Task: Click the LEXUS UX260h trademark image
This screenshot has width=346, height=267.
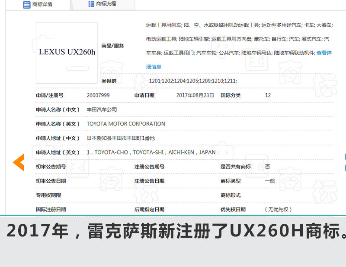Action: tap(67, 53)
